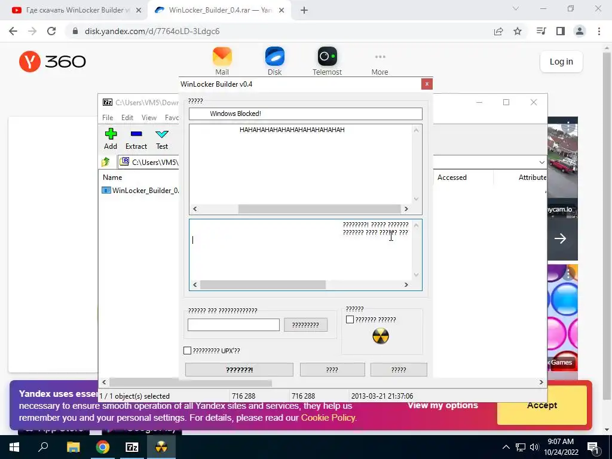Expand the 7-Zip path dropdown arrow
Viewport: 612px width, 459px height.
click(541, 163)
